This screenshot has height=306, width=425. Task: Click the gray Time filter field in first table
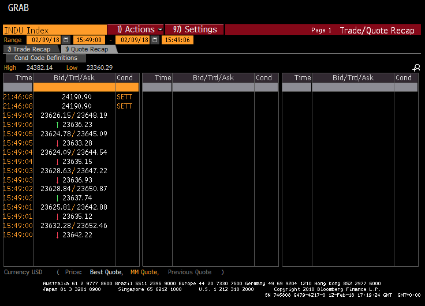click(18, 87)
